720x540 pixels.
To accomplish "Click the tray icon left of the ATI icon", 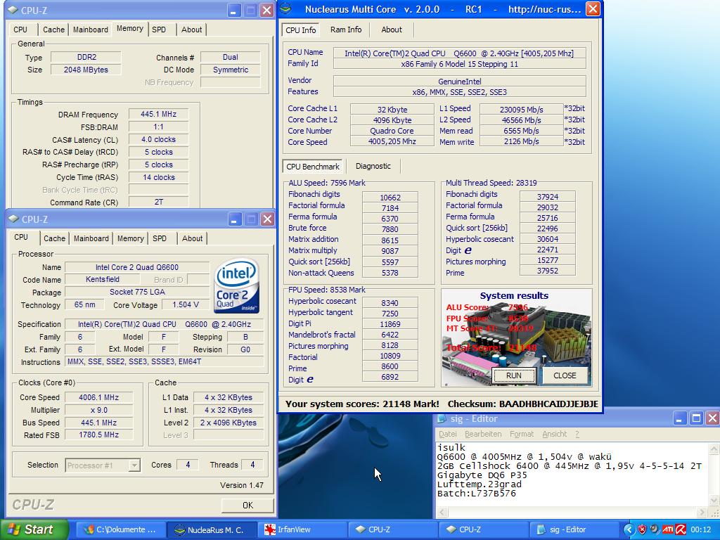I will [655, 530].
